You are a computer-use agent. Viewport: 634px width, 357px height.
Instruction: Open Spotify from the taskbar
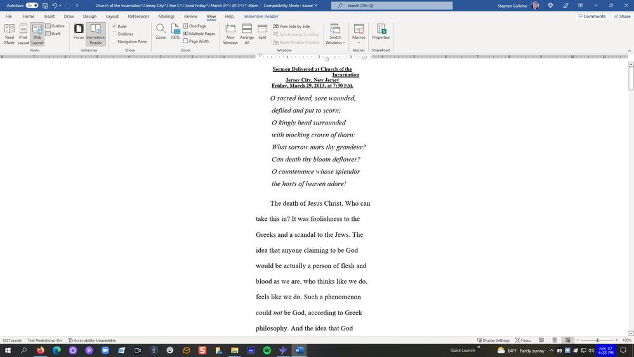[x=267, y=351]
